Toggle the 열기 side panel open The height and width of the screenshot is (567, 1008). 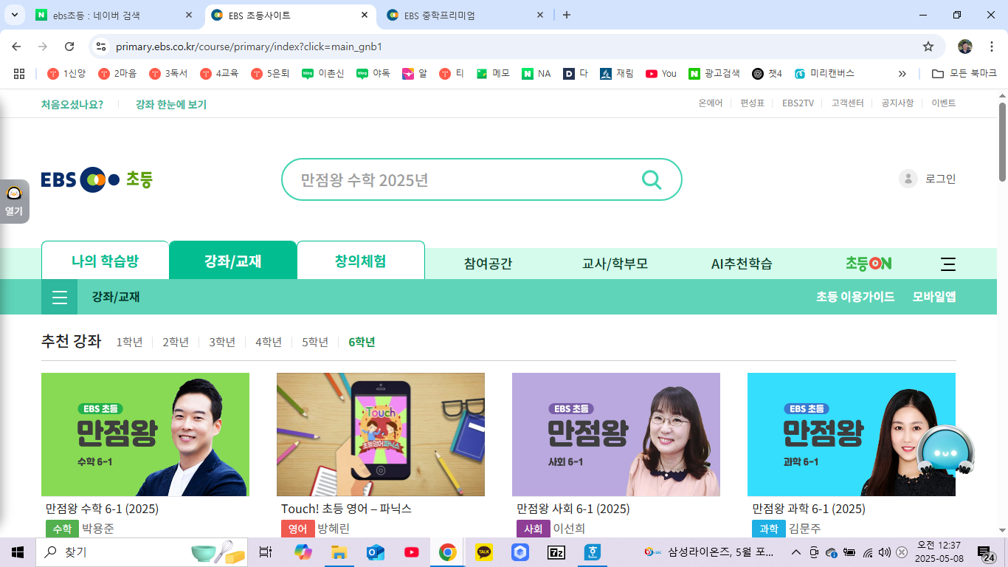(15, 201)
